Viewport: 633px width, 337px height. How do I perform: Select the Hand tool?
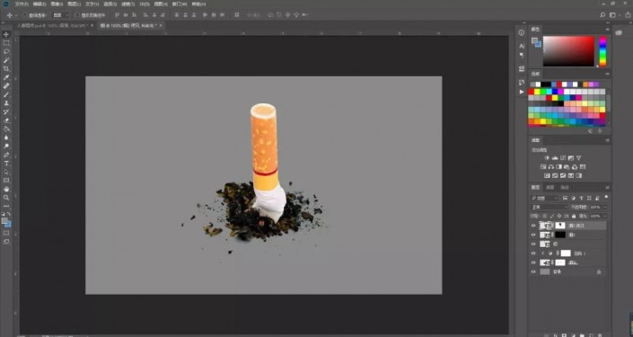[x=6, y=189]
